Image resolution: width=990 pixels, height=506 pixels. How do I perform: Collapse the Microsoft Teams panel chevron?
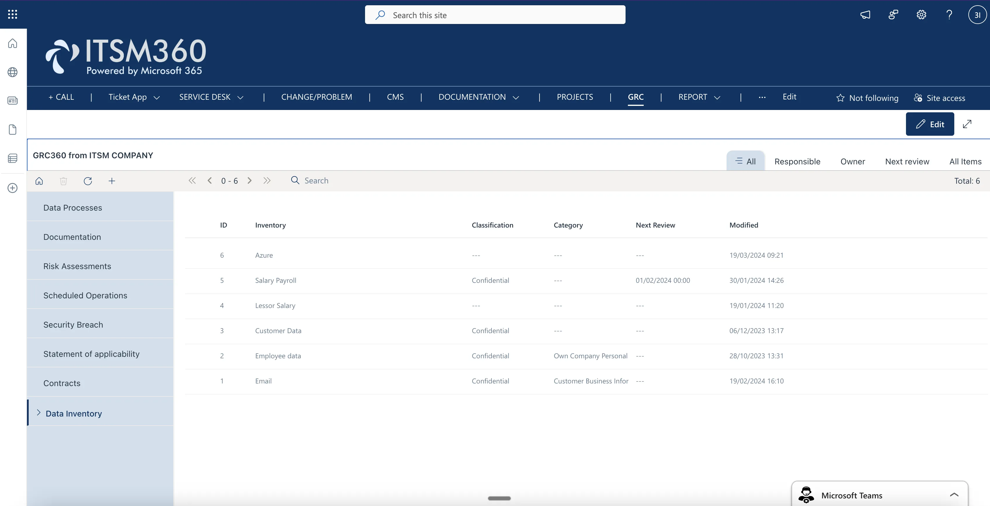coord(954,495)
